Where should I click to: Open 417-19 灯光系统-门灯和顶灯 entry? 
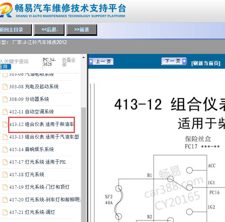[39, 187]
